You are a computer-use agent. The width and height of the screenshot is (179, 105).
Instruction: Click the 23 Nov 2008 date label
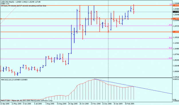point(96,104)
